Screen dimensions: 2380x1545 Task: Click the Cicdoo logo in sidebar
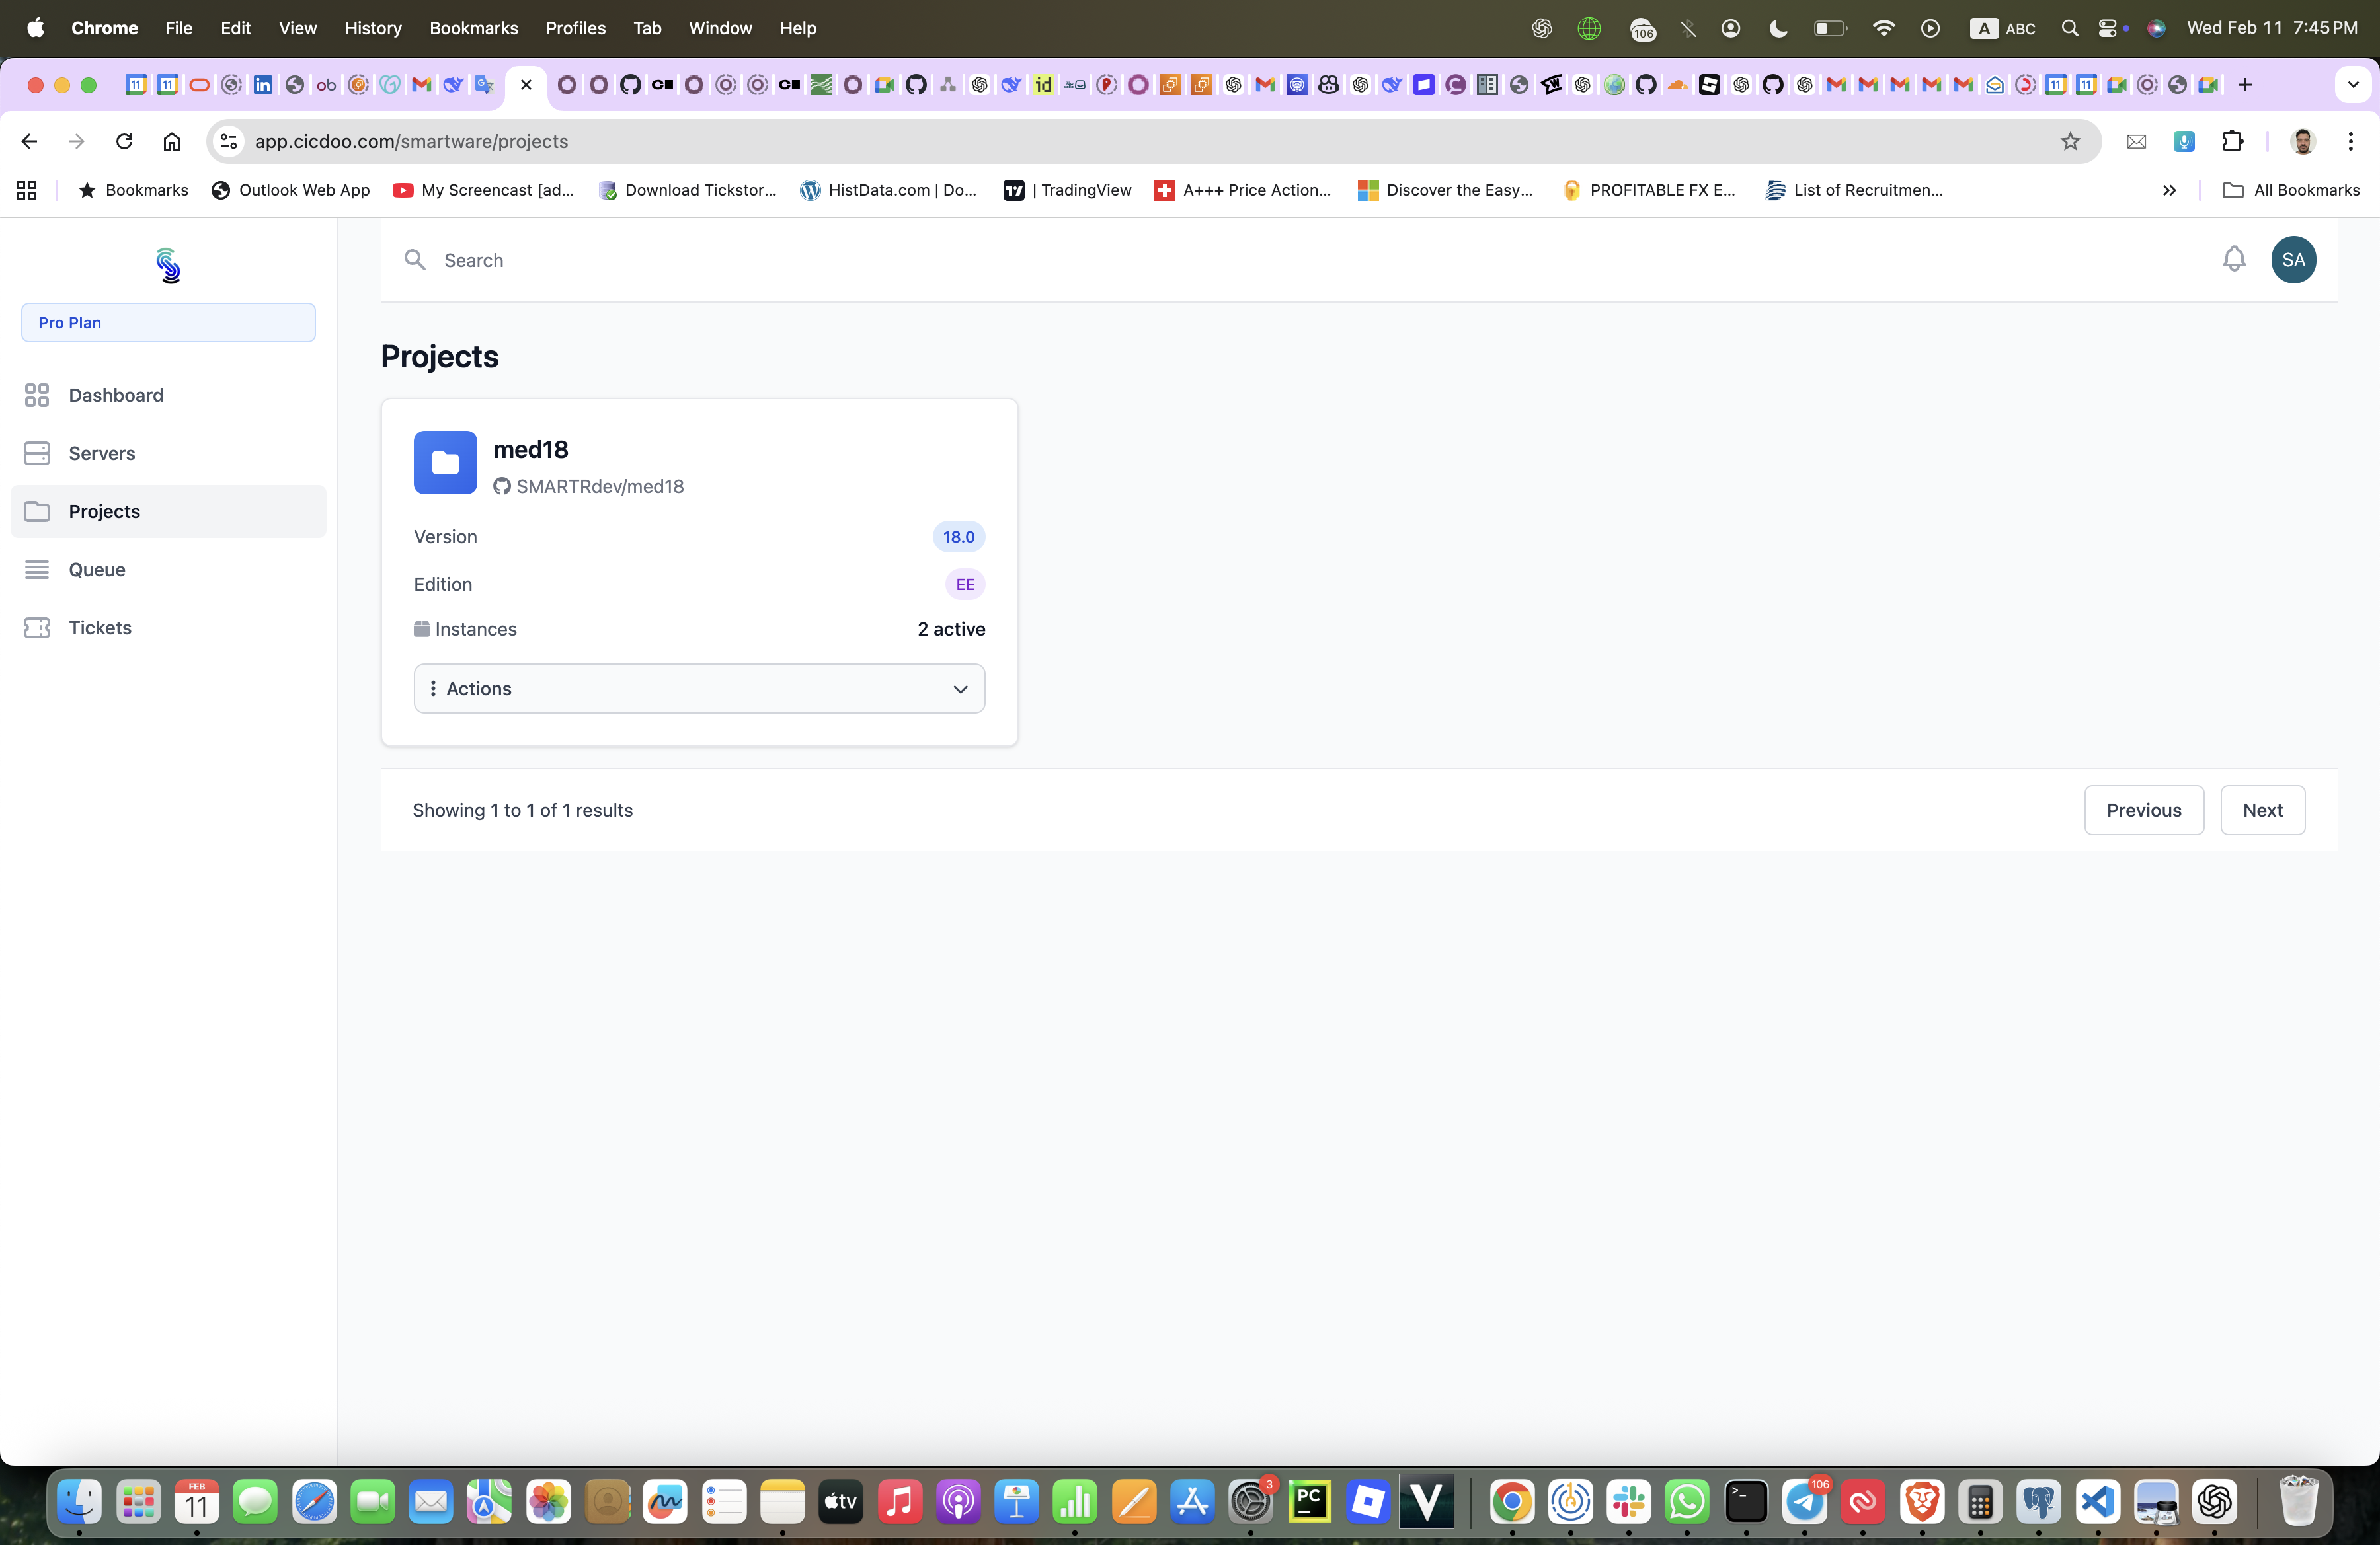pos(168,266)
